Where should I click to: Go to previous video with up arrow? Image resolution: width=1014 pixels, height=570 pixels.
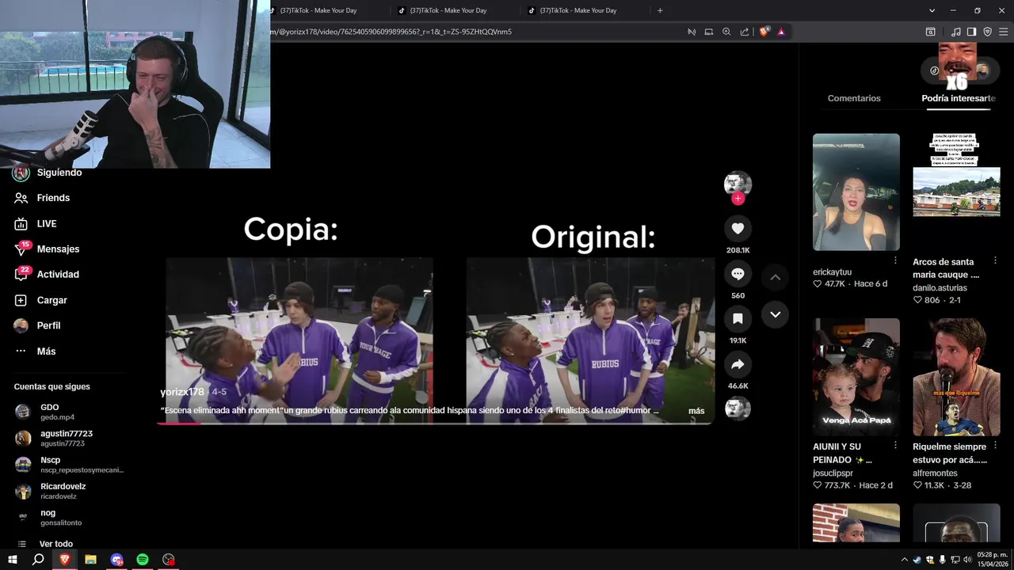(x=776, y=277)
